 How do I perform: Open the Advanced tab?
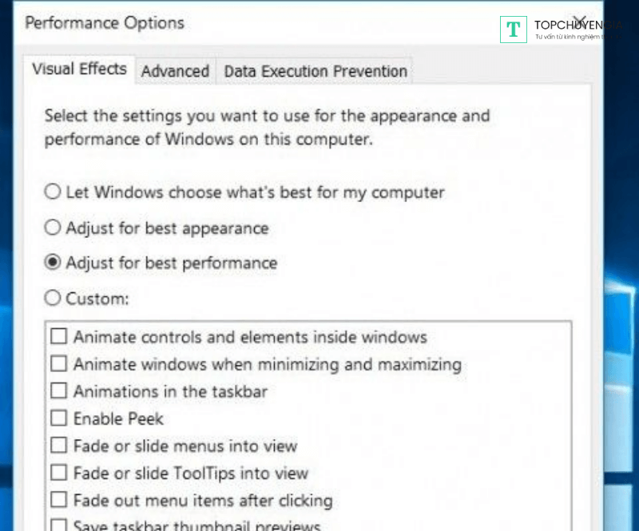point(175,71)
